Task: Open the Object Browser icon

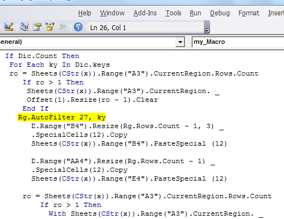Action: tap(50, 27)
